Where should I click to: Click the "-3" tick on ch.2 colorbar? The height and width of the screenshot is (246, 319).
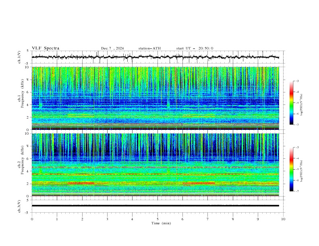point(297,148)
